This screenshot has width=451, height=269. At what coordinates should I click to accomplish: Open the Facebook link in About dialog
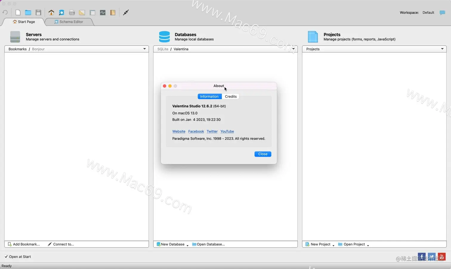point(196,132)
